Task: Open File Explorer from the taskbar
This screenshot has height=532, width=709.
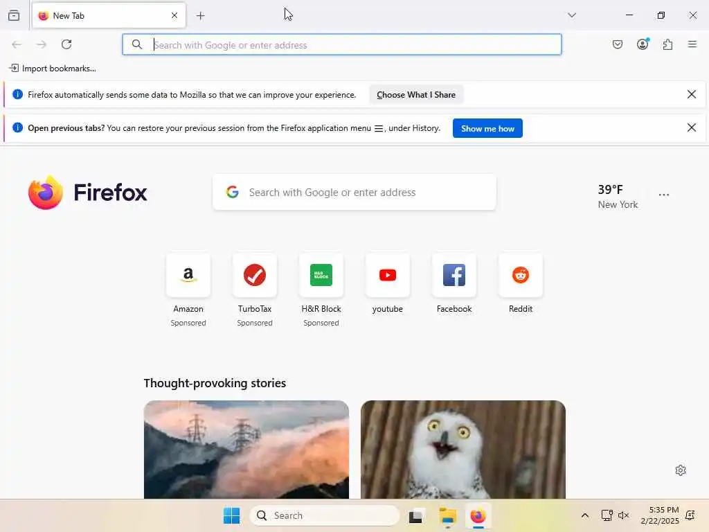Action: pos(448,515)
